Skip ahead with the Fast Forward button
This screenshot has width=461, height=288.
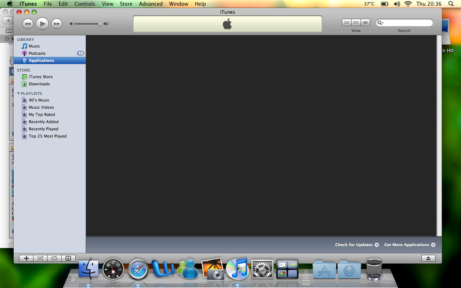[57, 24]
